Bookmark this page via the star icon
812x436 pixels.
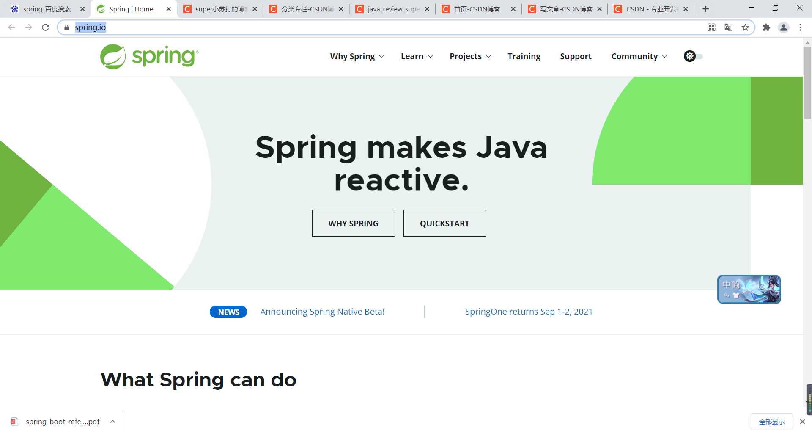click(x=746, y=27)
